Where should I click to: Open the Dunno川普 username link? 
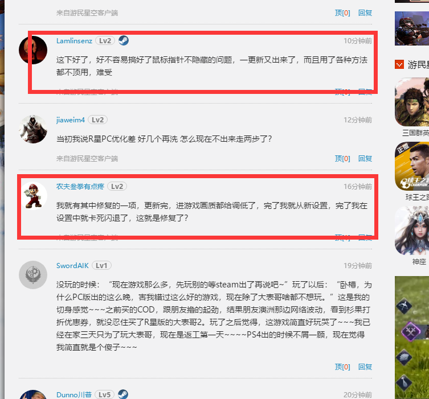click(x=74, y=395)
